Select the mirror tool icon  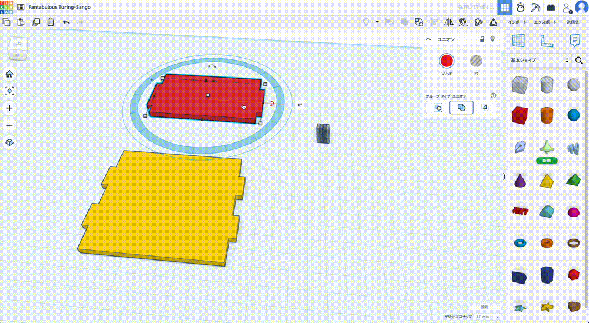[449, 22]
